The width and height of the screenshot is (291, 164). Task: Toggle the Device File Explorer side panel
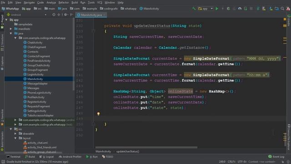pos(289,137)
